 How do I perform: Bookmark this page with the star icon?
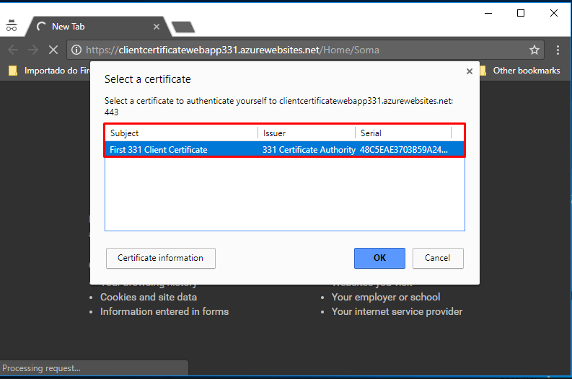[534, 50]
